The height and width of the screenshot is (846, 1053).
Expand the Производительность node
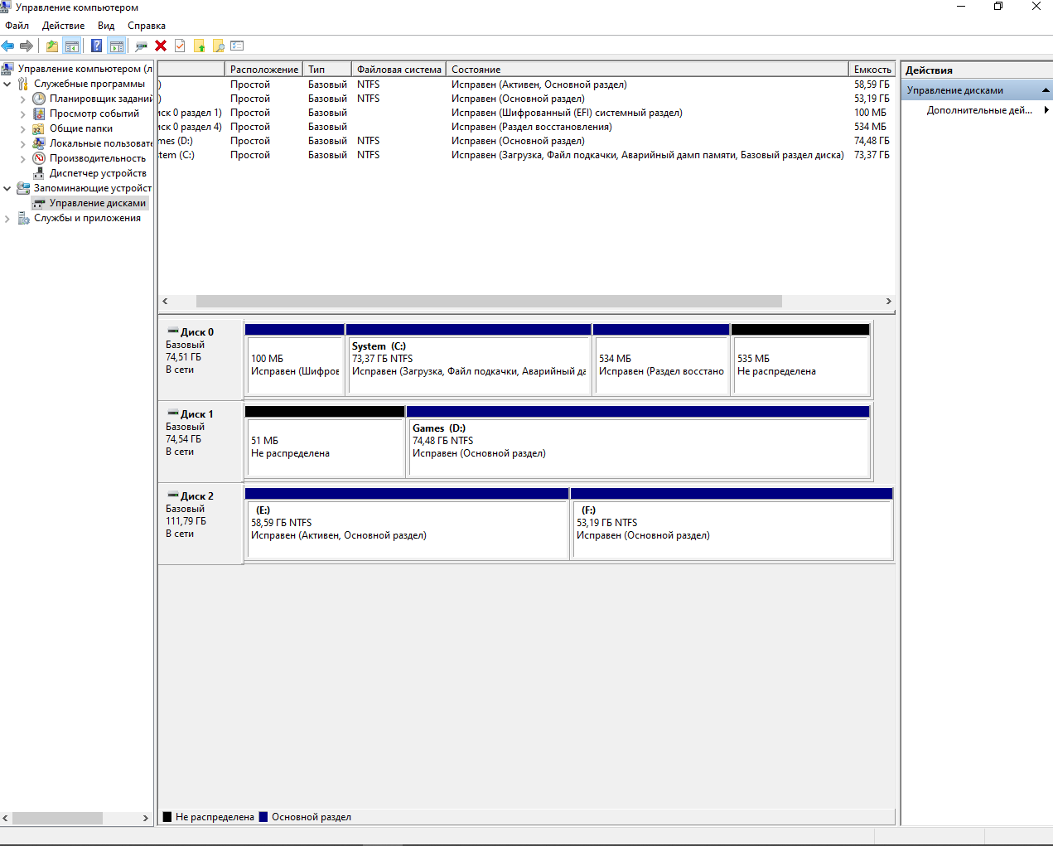point(23,158)
